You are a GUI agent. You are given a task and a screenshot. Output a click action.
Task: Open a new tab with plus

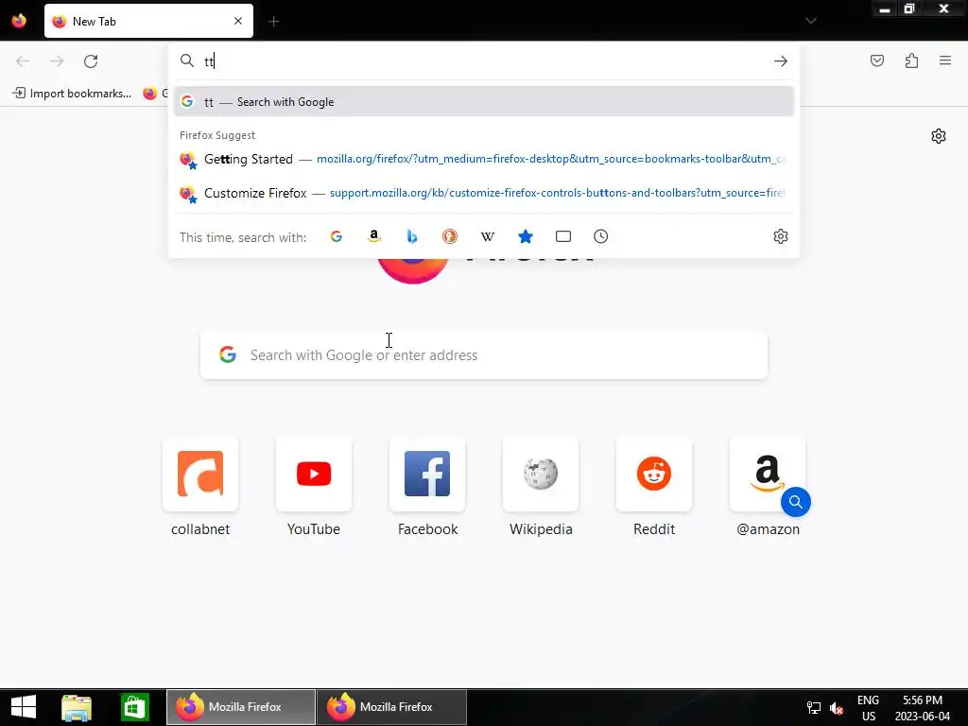(273, 22)
